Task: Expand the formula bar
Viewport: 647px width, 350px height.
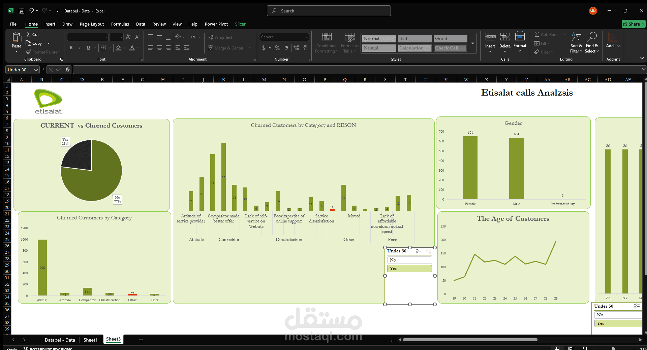Action: (x=644, y=69)
